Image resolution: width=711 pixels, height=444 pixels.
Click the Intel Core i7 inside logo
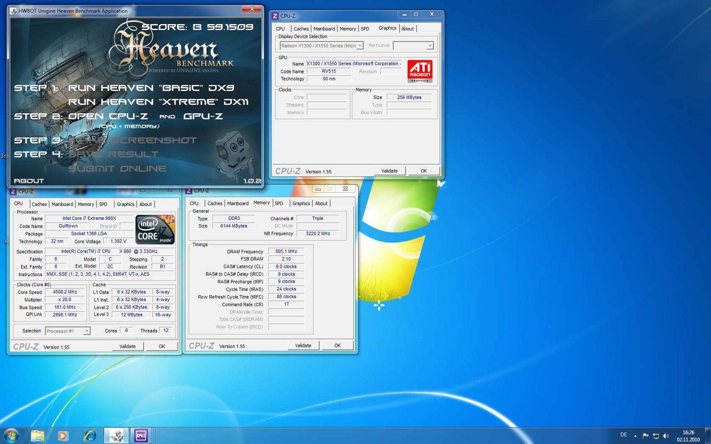(155, 230)
